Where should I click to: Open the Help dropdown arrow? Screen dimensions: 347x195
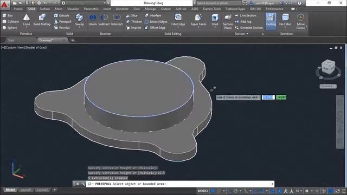tap(304, 3)
